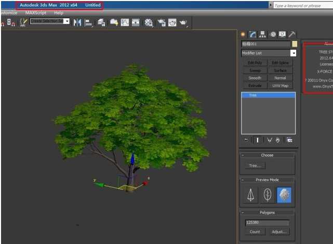Click the Polygons value input field

(x=267, y=223)
